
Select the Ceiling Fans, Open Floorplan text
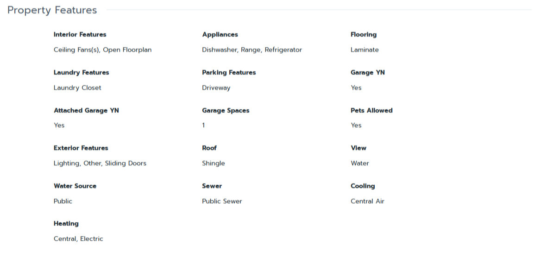click(102, 50)
